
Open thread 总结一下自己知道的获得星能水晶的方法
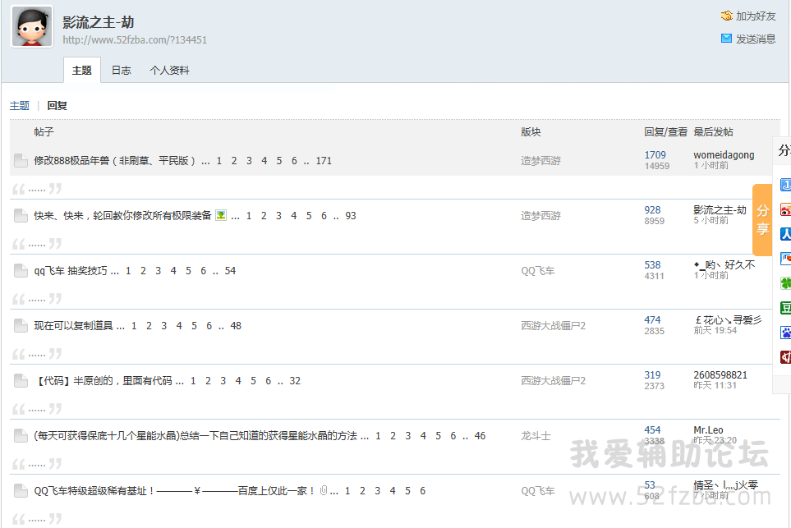(195, 436)
